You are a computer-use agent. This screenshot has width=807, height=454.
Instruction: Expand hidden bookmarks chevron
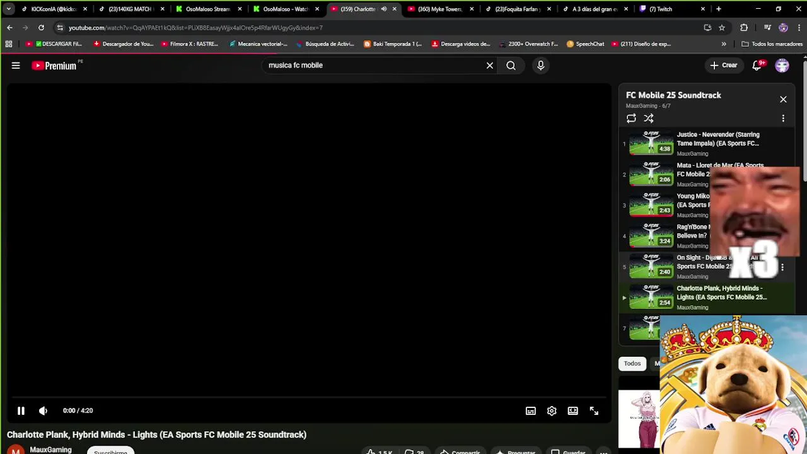pos(724,44)
